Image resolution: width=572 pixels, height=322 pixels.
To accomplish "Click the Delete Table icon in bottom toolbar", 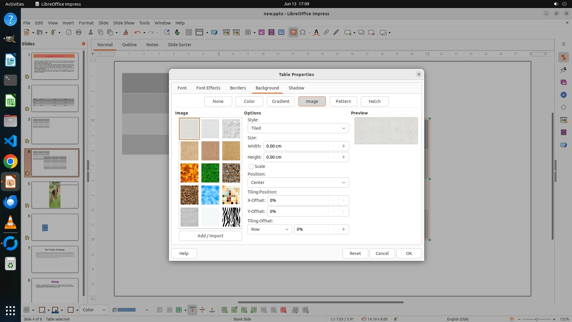I will click(283, 310).
